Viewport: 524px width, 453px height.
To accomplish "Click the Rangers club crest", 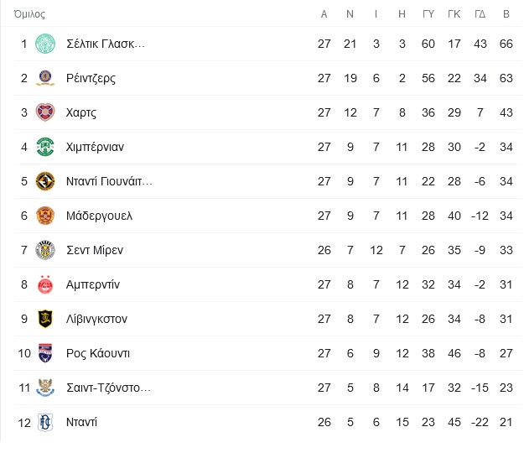I will click(45, 78).
